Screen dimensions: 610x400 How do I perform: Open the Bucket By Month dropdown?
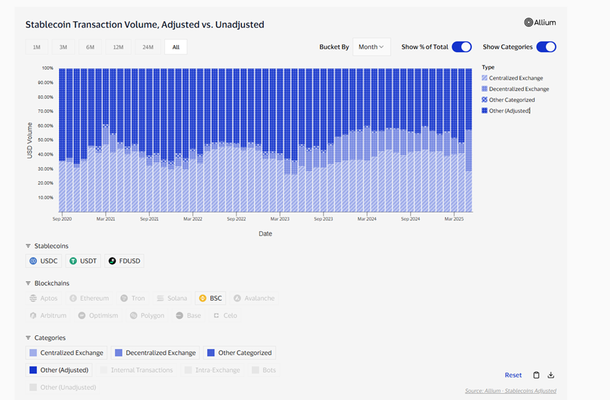point(372,47)
